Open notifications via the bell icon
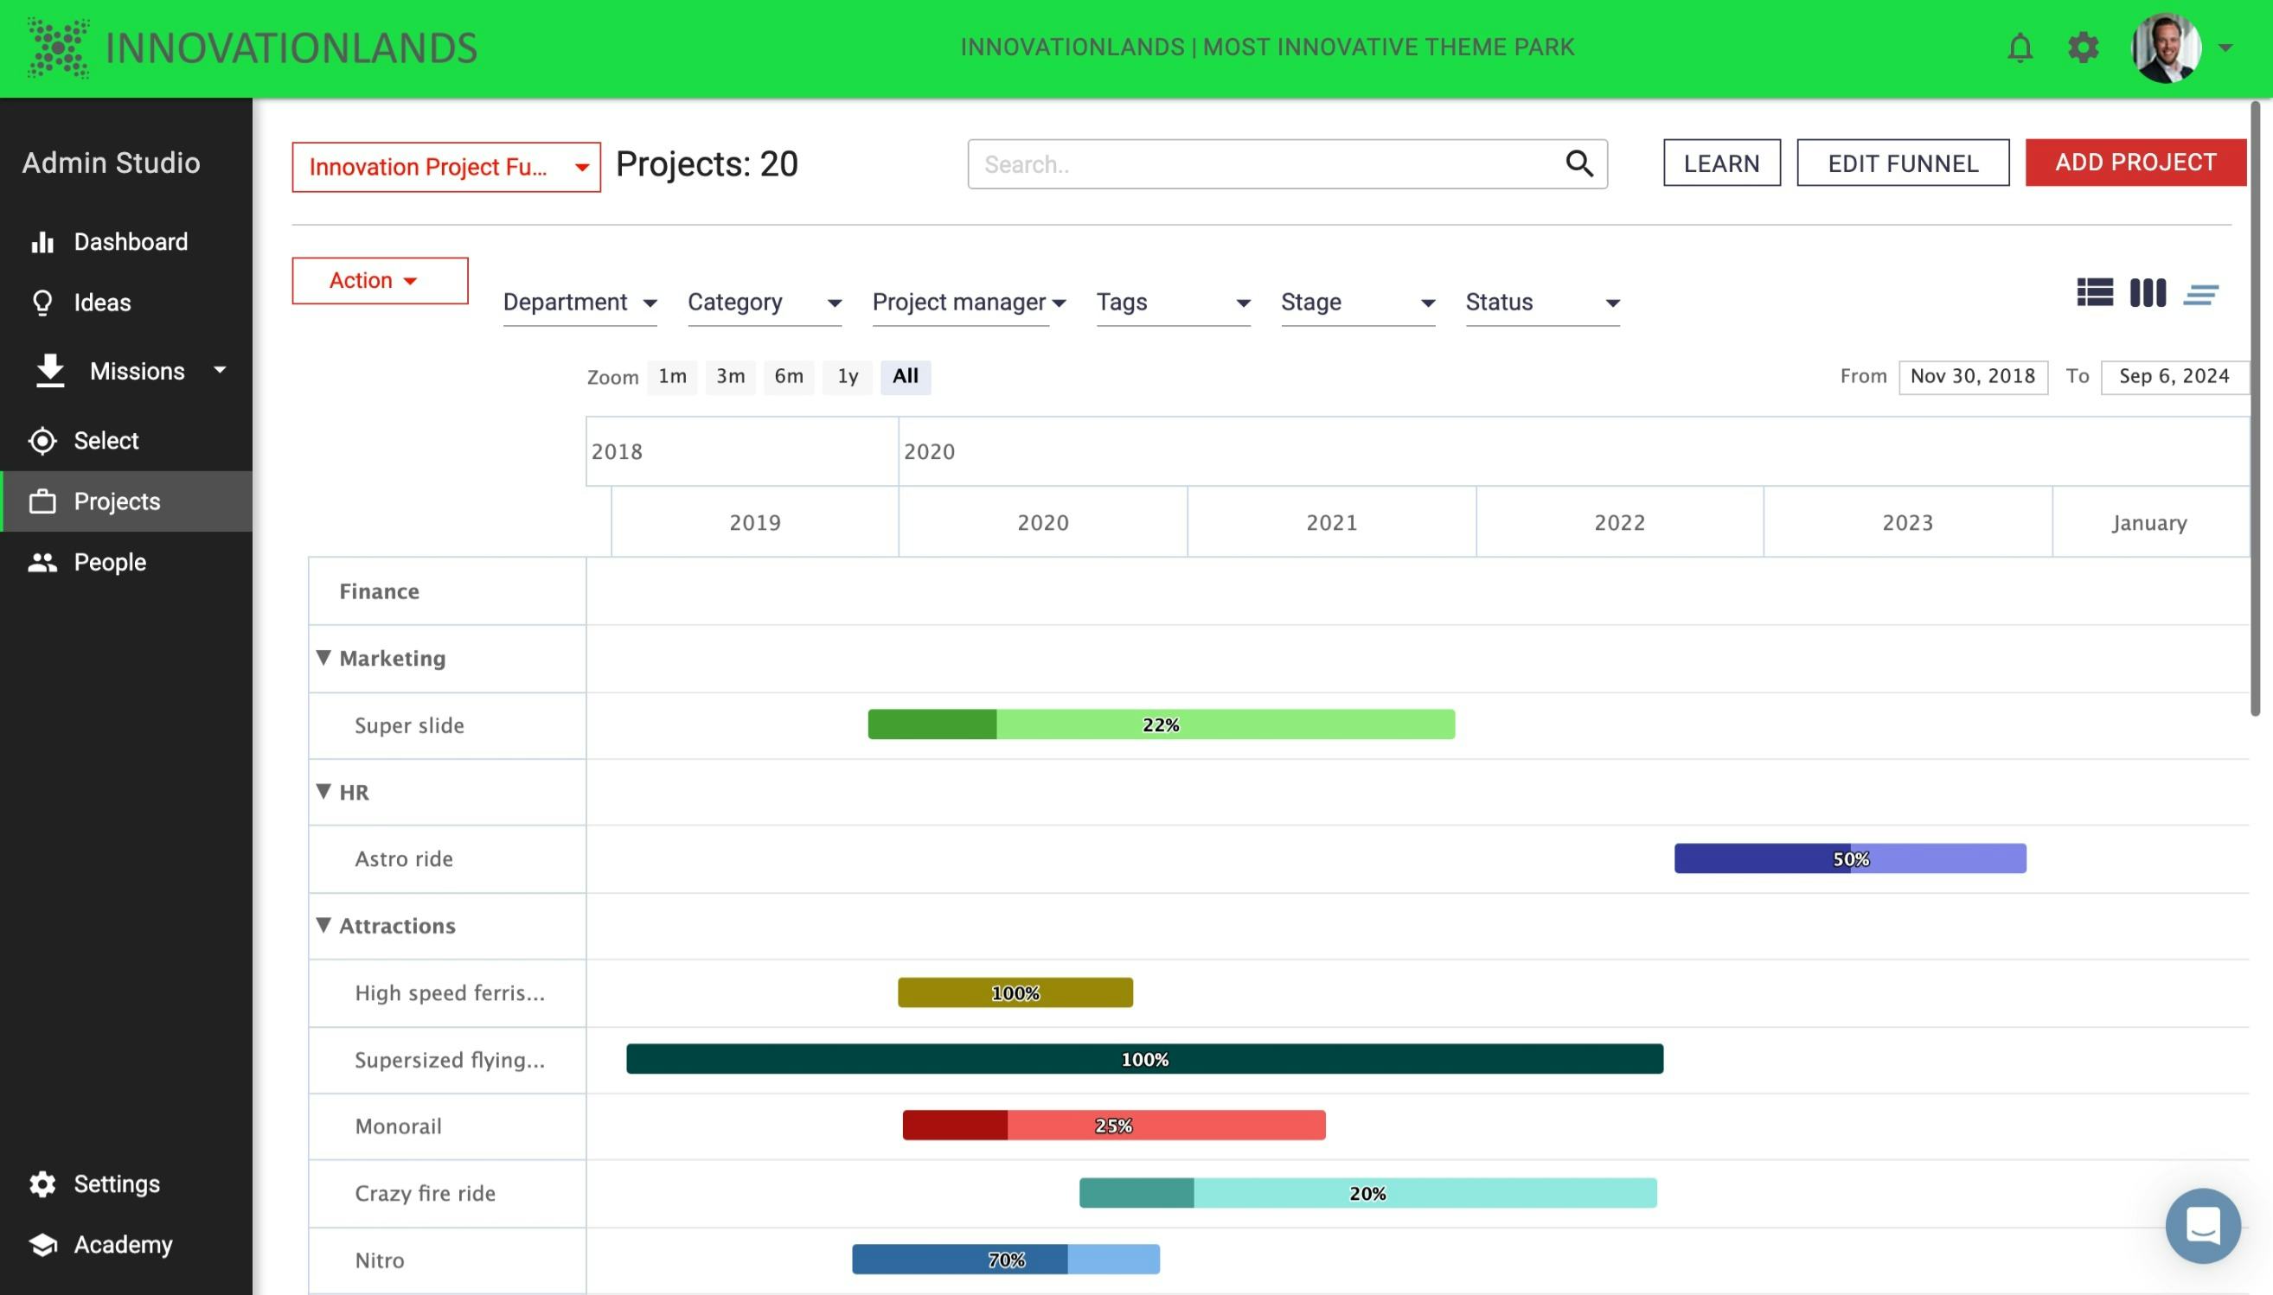The height and width of the screenshot is (1295, 2273). [2020, 48]
